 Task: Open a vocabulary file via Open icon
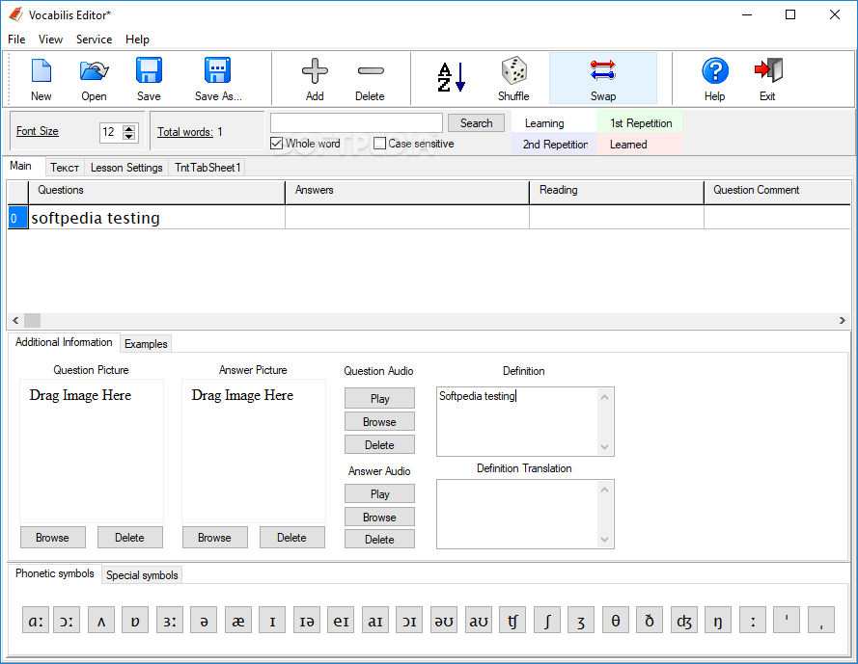pos(95,79)
